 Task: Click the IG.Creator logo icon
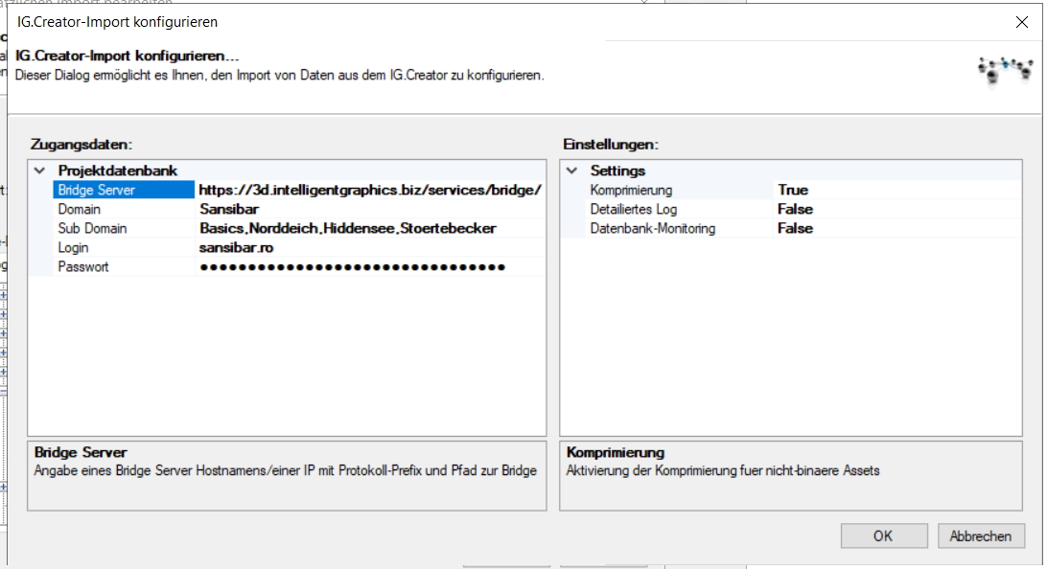coord(1001,70)
